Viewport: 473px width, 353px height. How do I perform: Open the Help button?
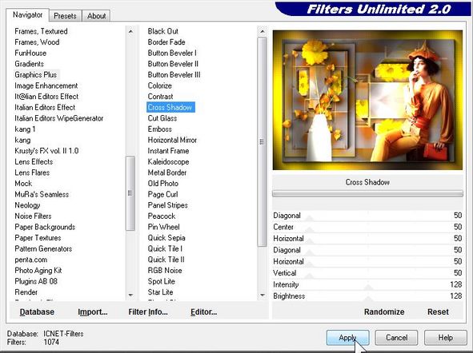[445, 337]
